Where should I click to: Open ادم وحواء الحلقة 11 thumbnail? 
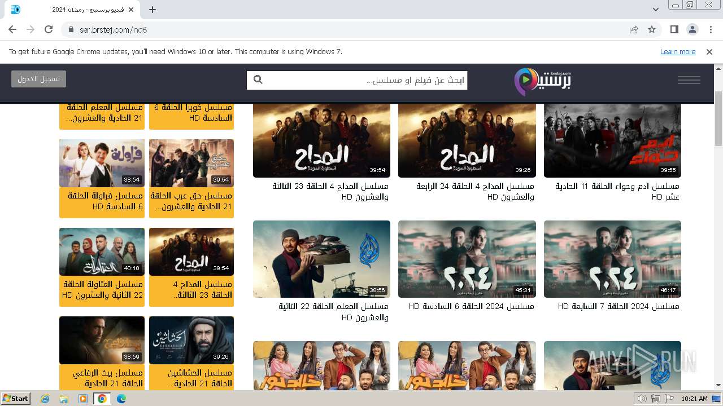tap(612, 140)
